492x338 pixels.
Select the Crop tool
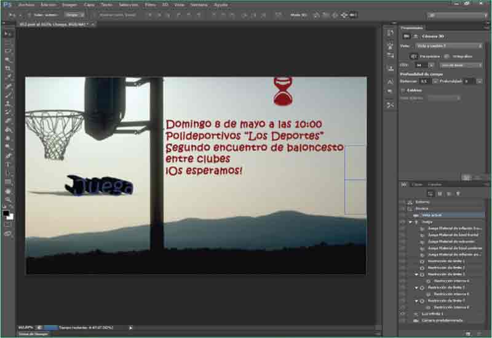tap(8, 68)
